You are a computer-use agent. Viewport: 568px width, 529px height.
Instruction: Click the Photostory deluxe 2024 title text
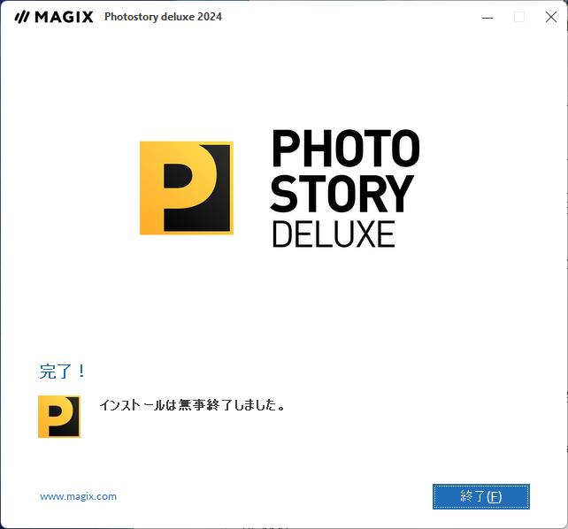(x=163, y=17)
